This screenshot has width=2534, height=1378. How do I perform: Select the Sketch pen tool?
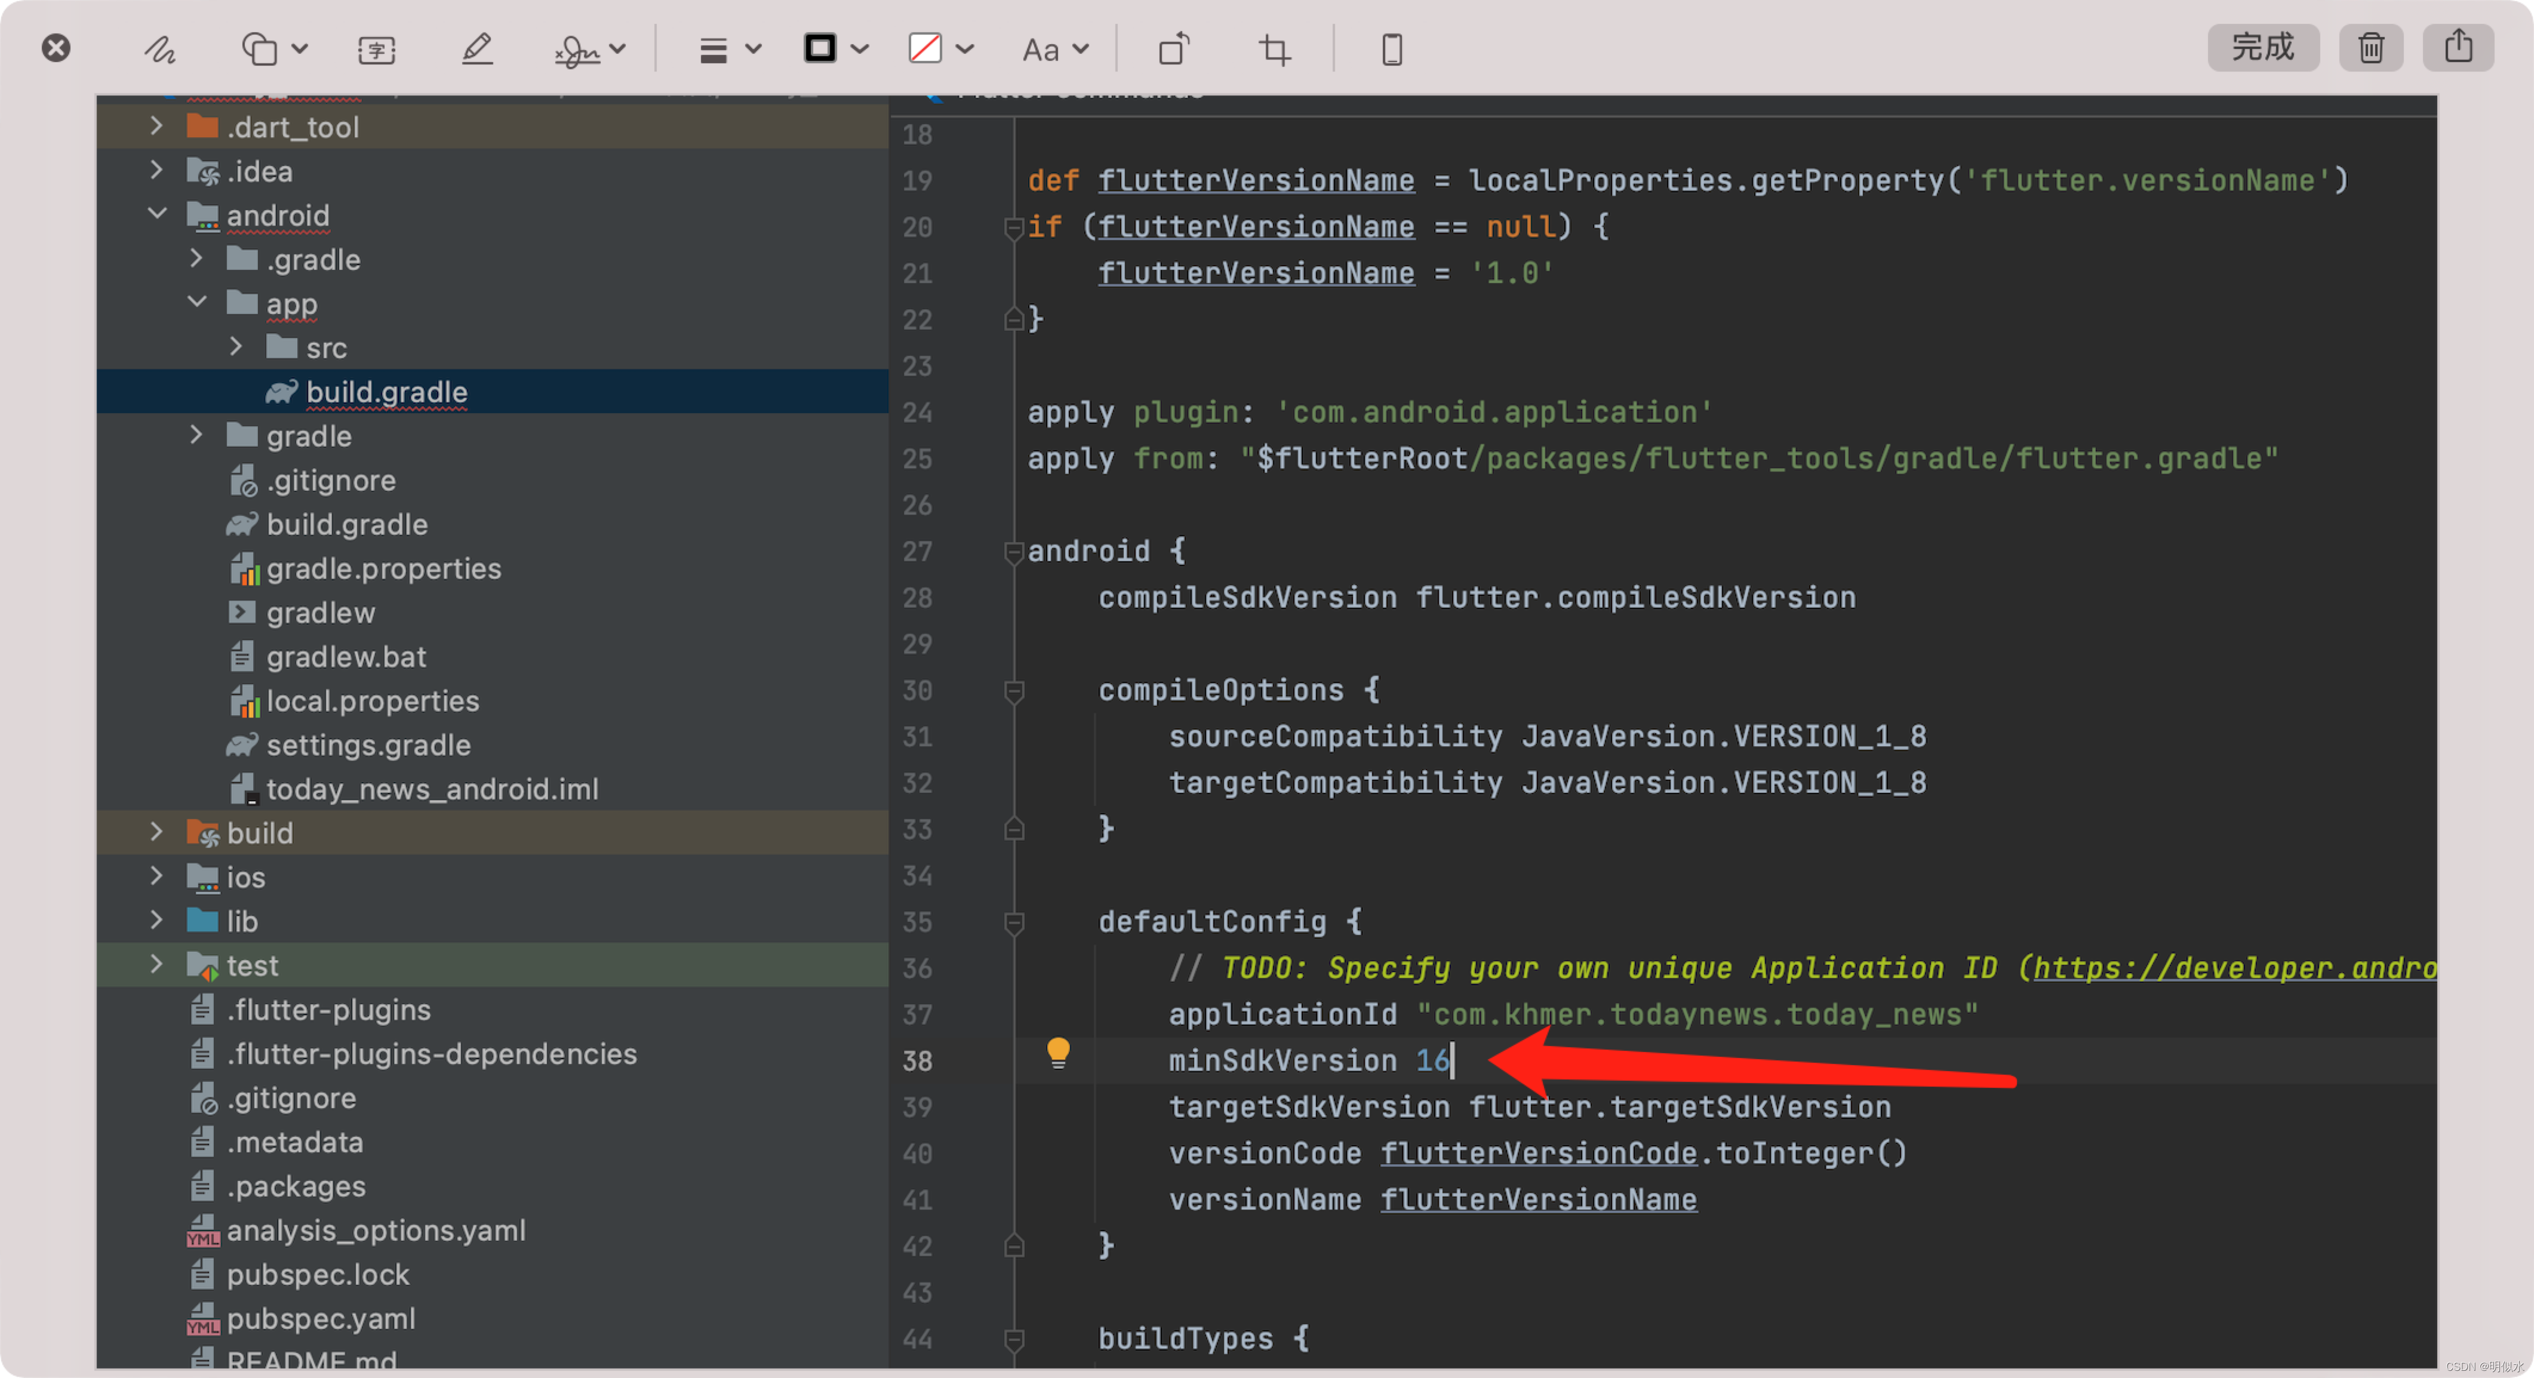pyautogui.click(x=159, y=48)
